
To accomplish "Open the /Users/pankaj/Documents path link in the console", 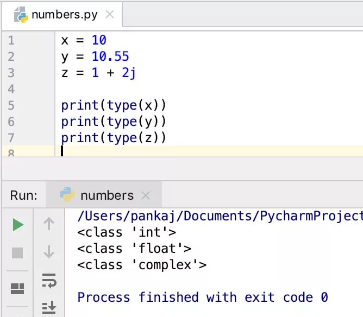I will click(220, 216).
